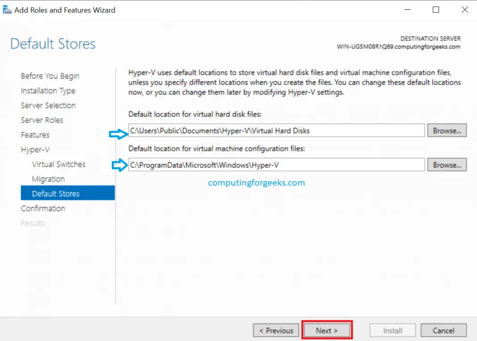477x341 pixels.
Task: Click Next to continue the wizard
Action: click(x=327, y=331)
